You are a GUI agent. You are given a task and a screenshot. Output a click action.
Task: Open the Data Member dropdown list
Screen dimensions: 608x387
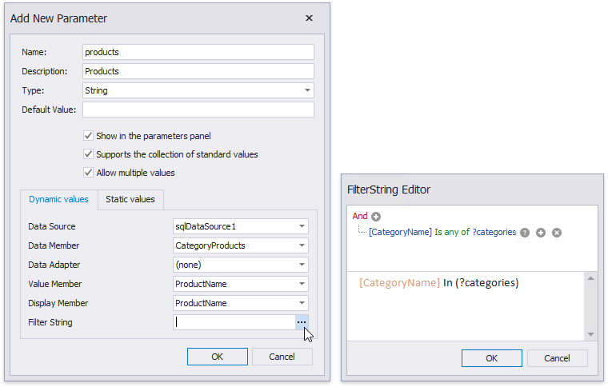coord(301,245)
